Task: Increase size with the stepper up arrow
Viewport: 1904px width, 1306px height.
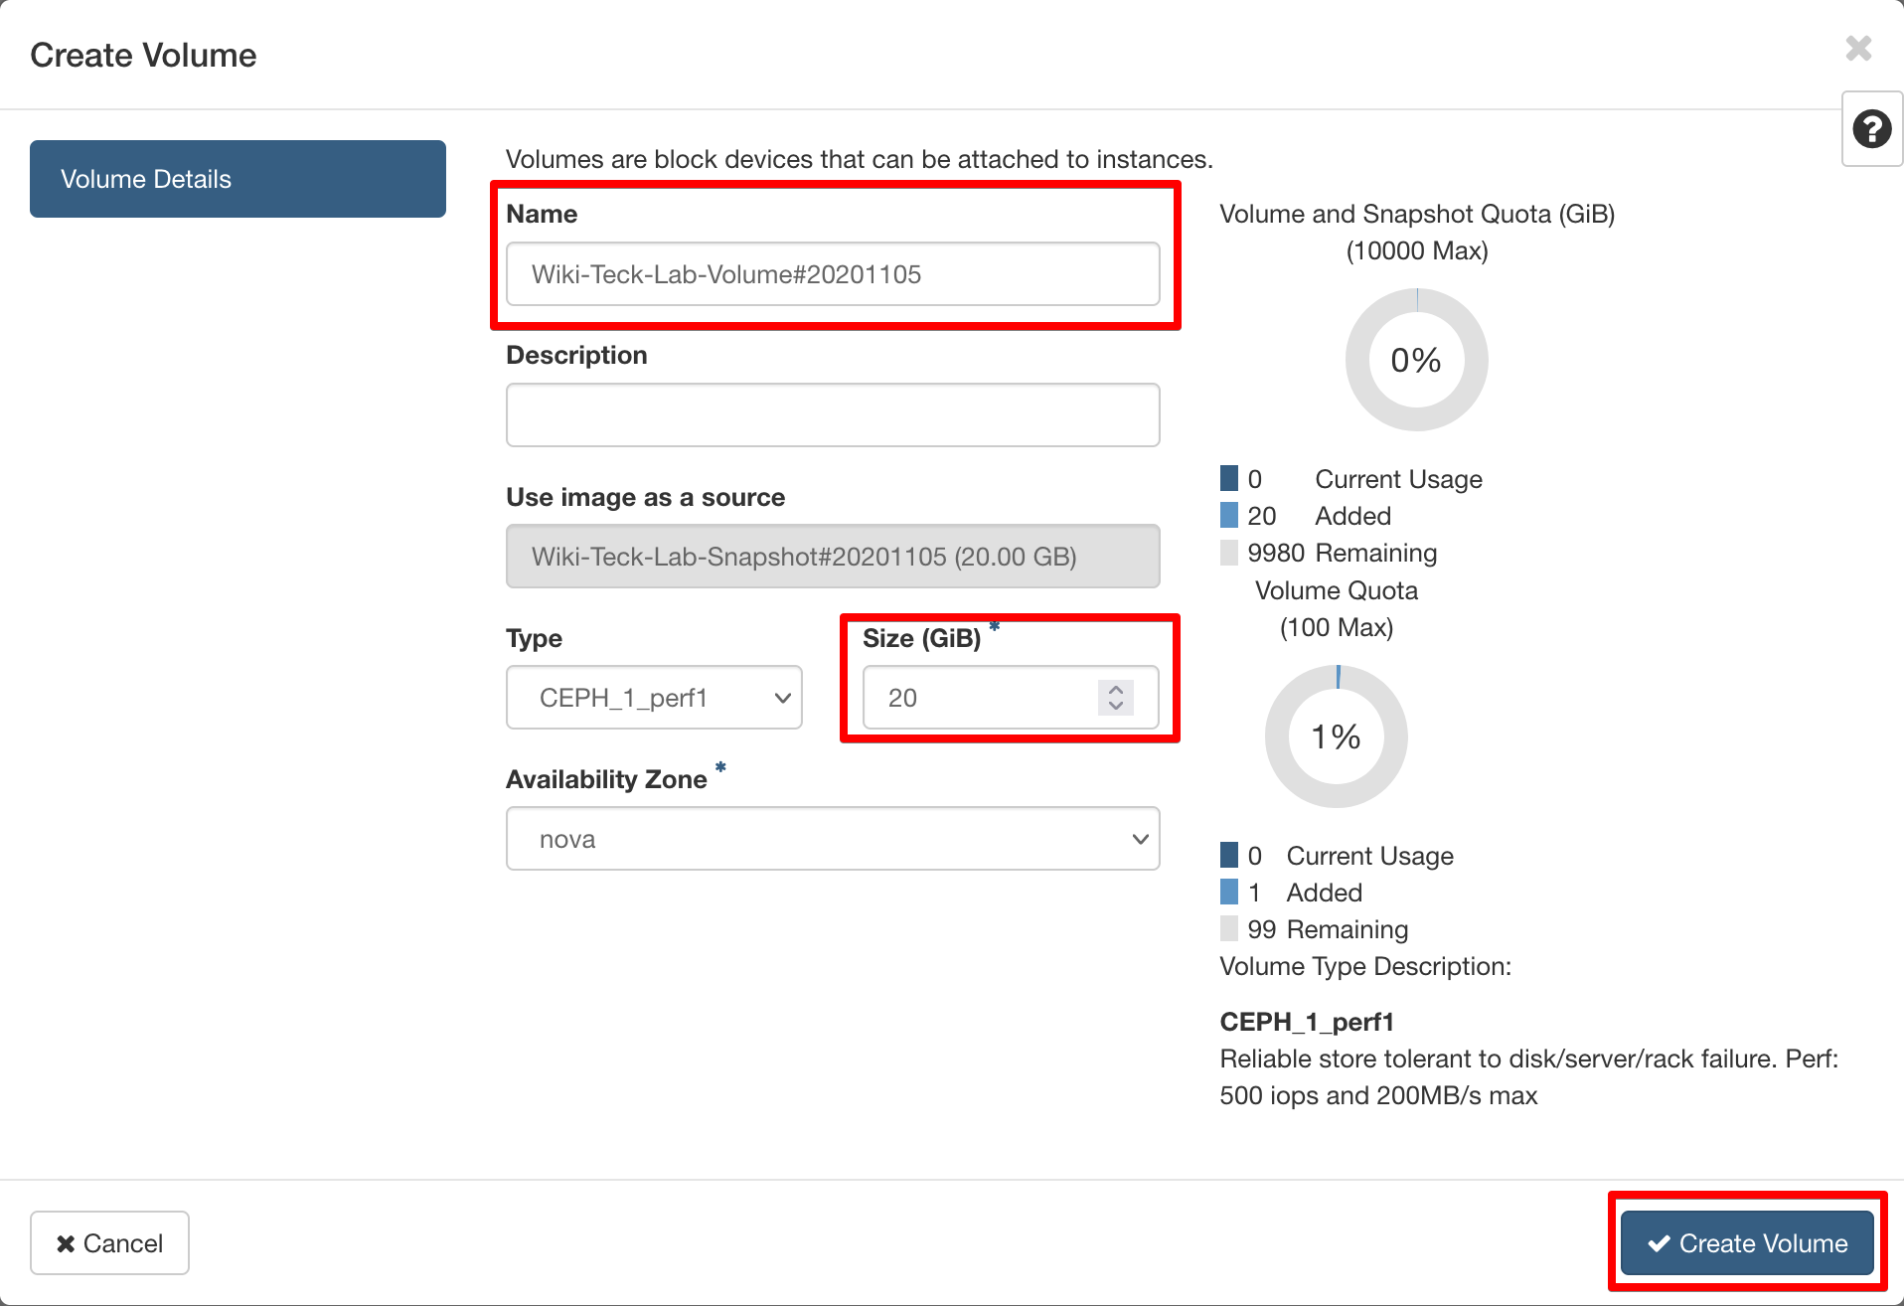Action: pyautogui.click(x=1116, y=689)
